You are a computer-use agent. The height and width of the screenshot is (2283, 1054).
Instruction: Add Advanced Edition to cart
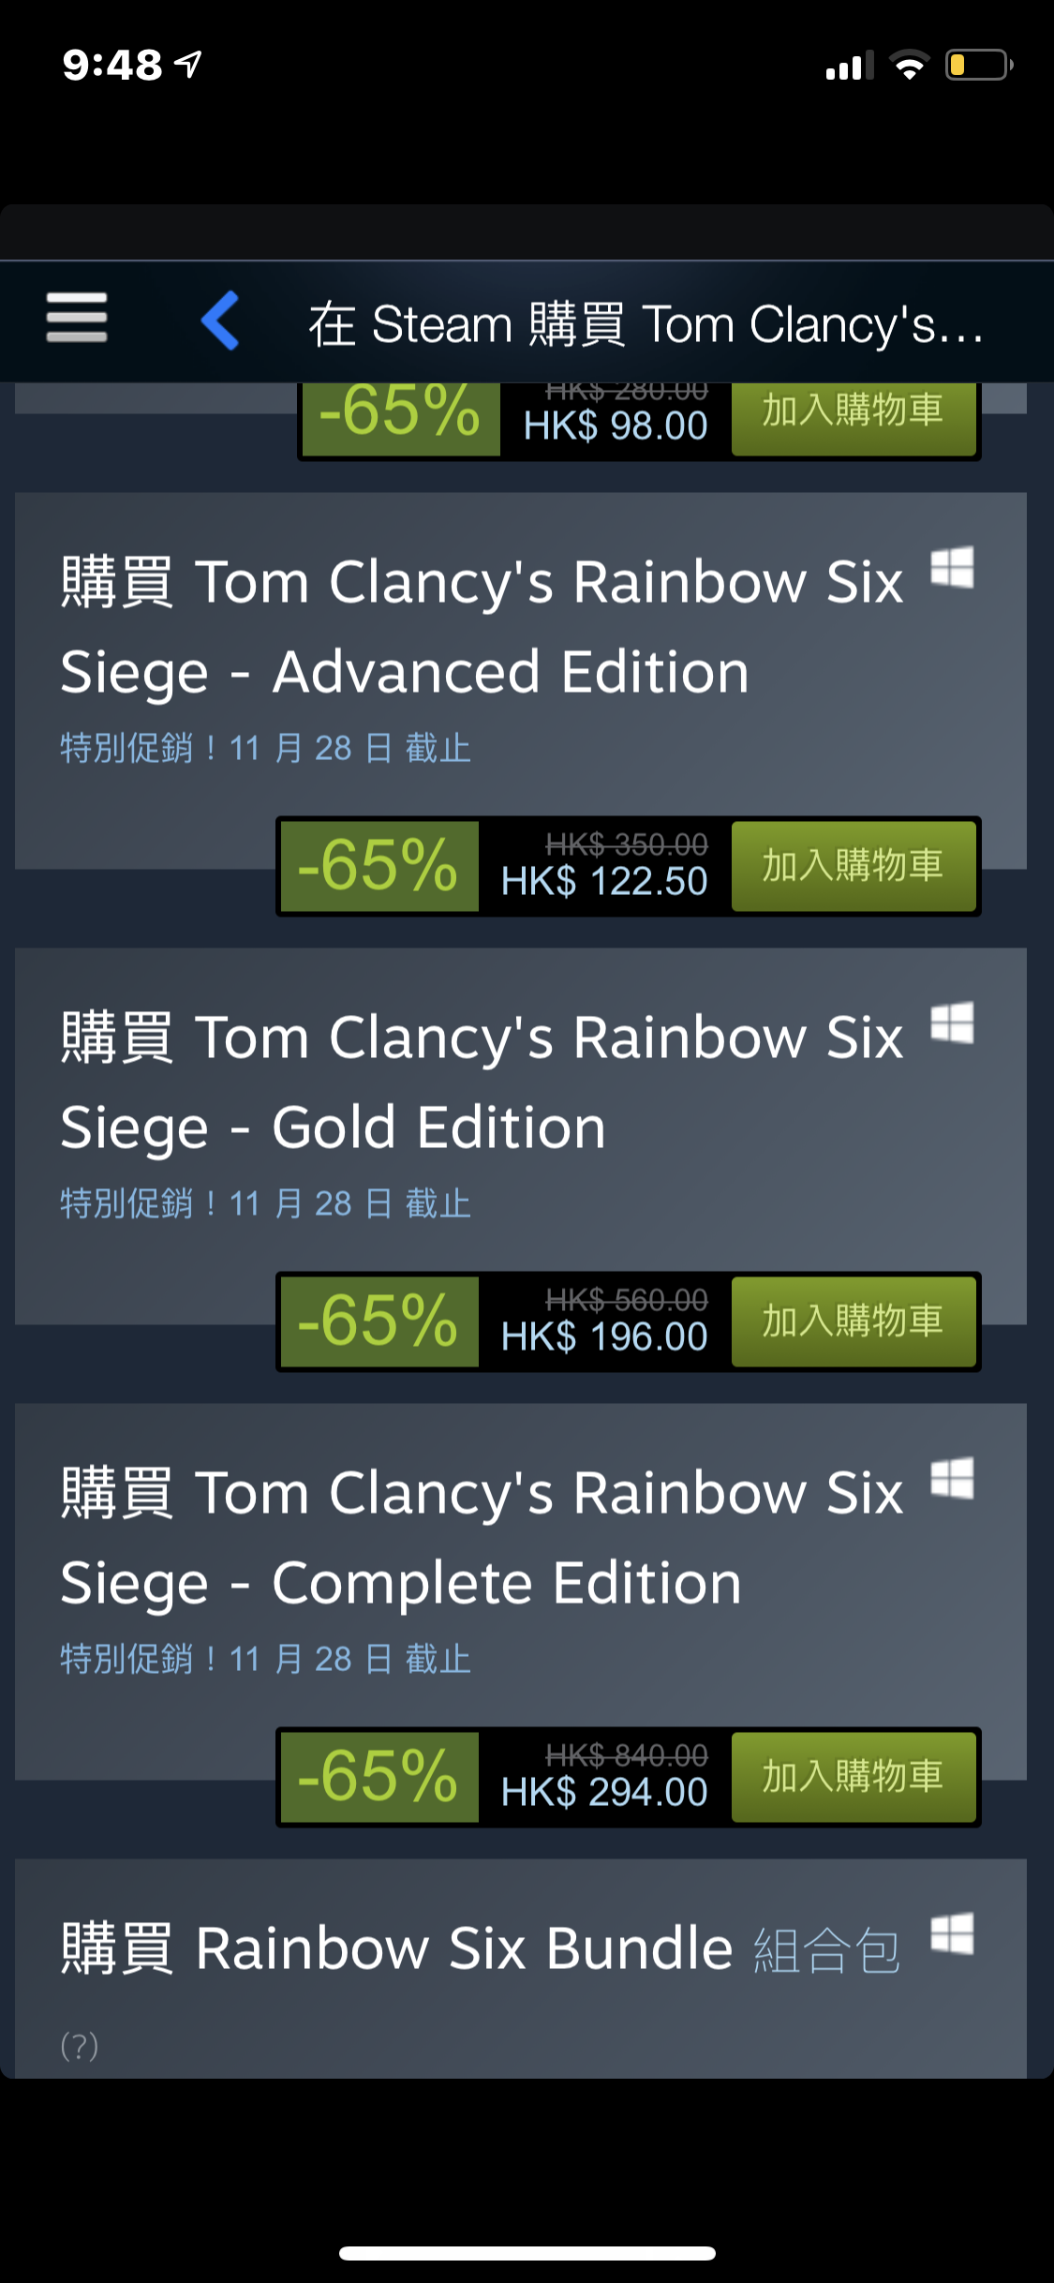point(853,866)
